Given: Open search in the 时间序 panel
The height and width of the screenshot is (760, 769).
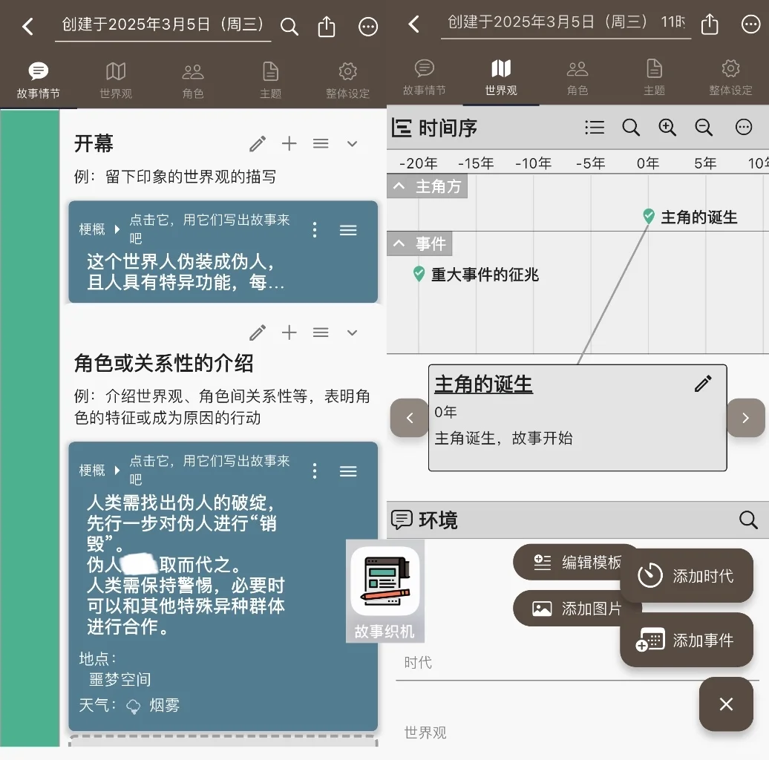Looking at the screenshot, I should coord(631,127).
